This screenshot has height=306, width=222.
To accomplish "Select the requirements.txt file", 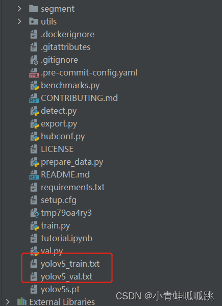I will pyautogui.click(x=72, y=188).
